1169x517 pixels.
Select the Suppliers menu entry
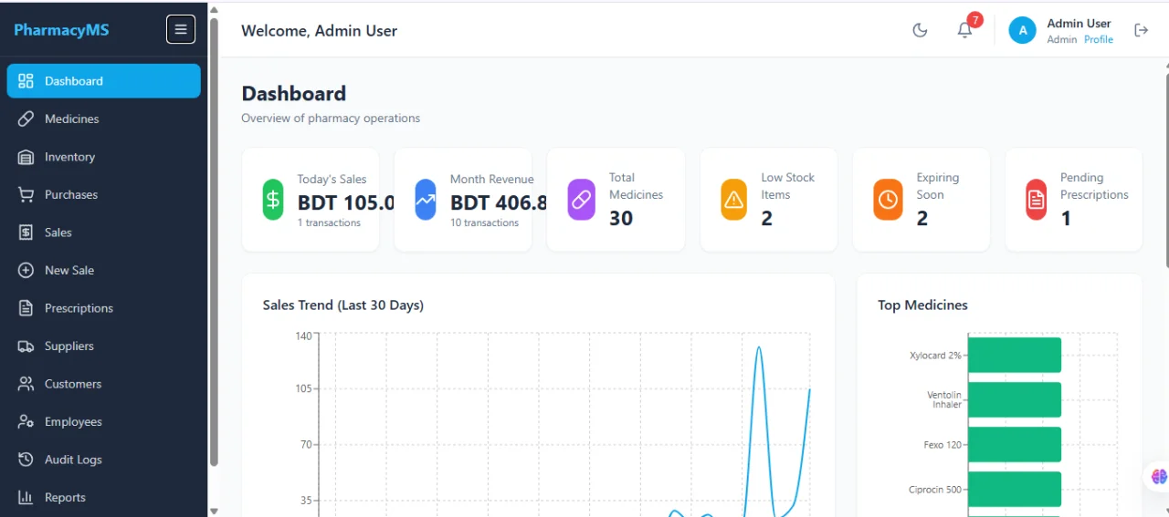pyautogui.click(x=103, y=346)
